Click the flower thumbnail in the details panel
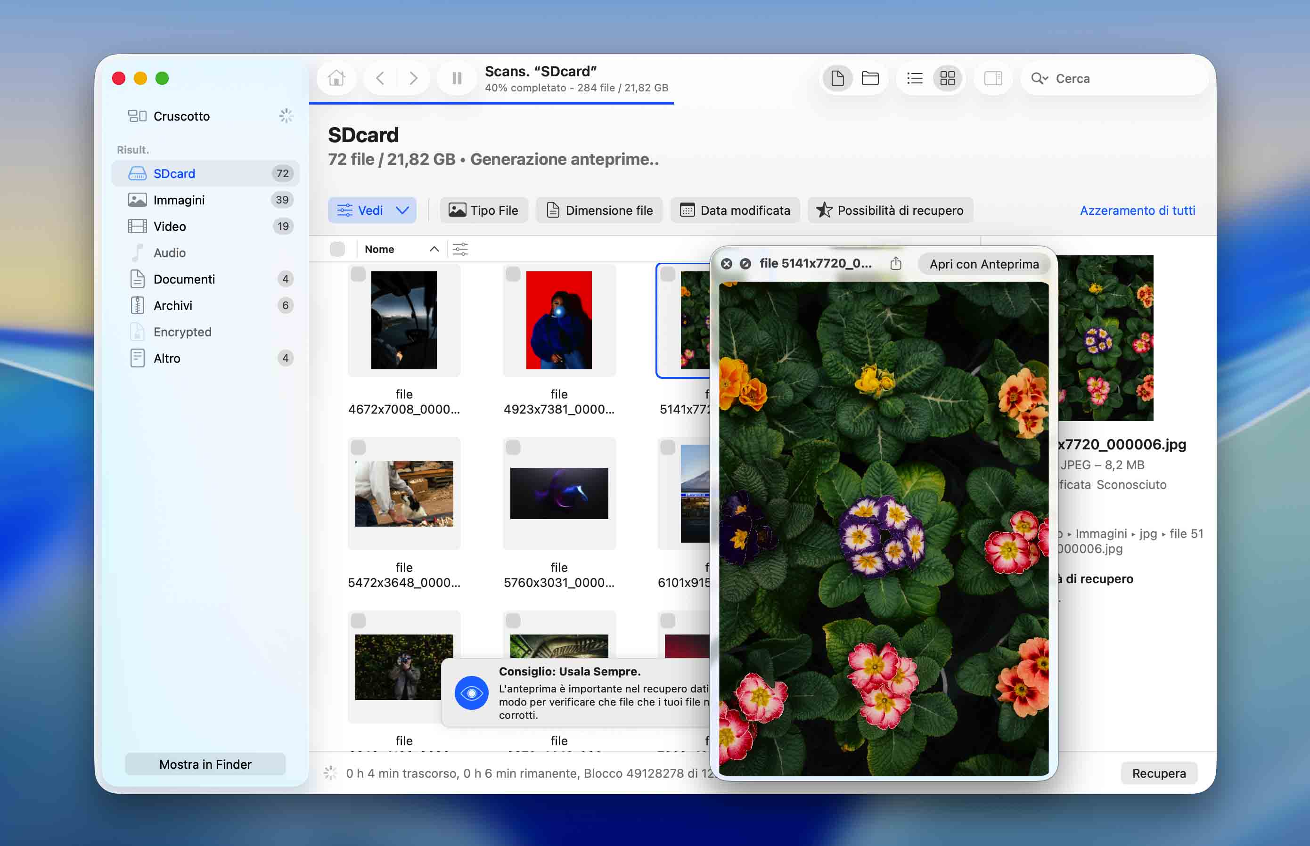 pos(1105,338)
